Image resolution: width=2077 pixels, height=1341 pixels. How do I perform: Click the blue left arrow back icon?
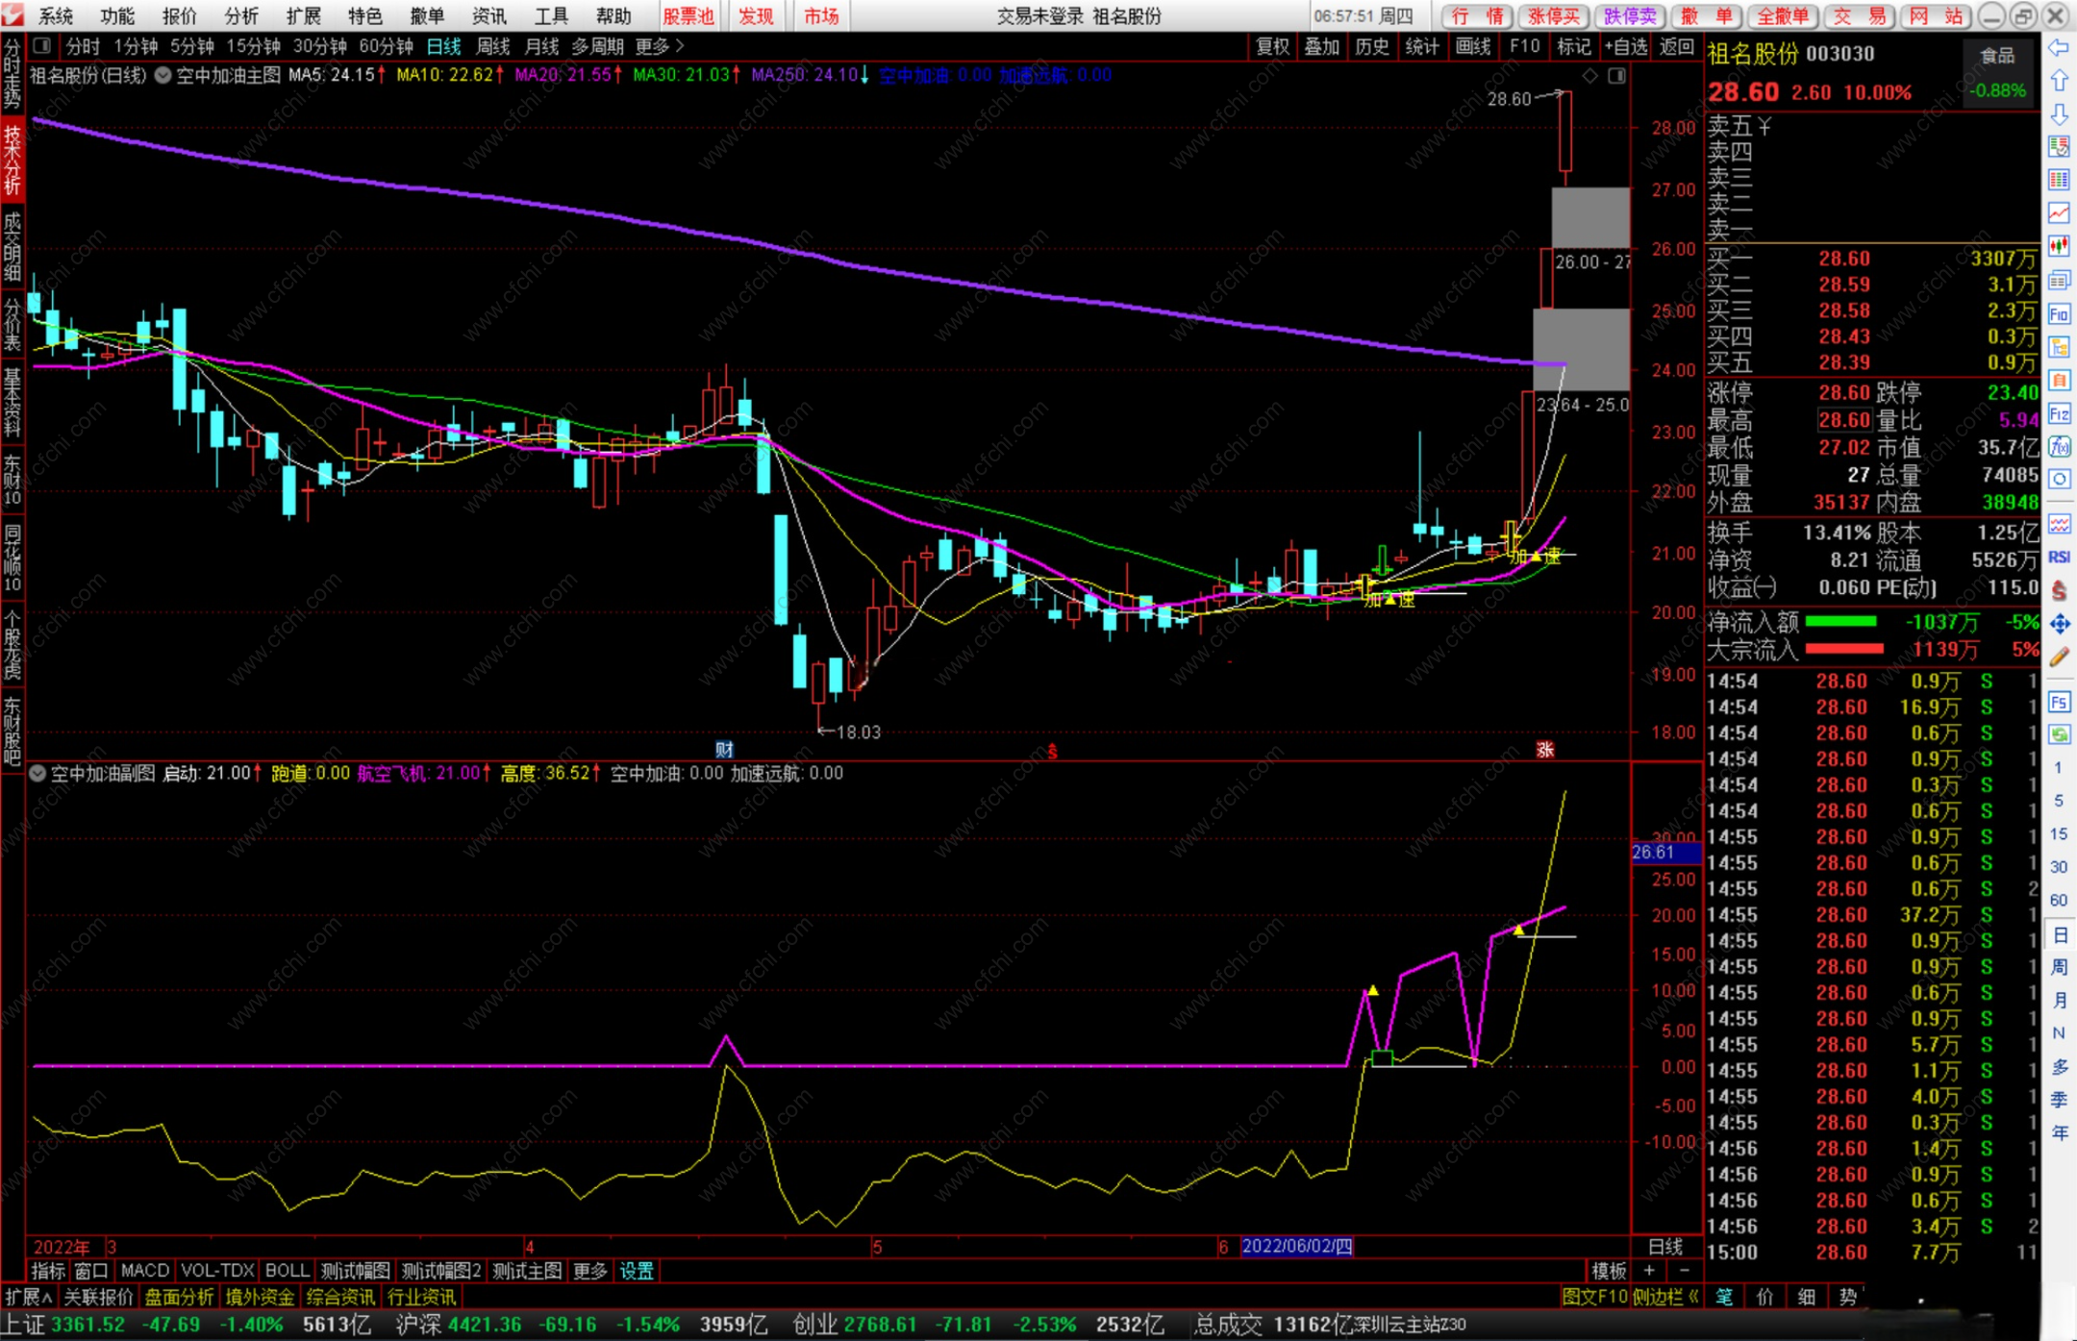[x=2059, y=48]
